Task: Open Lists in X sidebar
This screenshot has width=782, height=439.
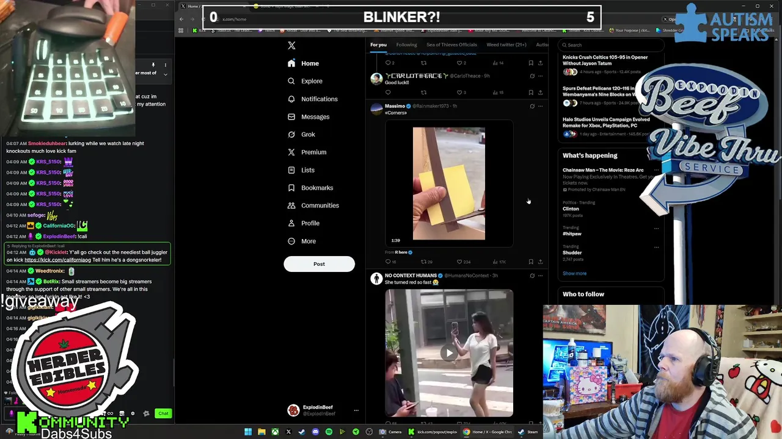Action: [x=301, y=170]
